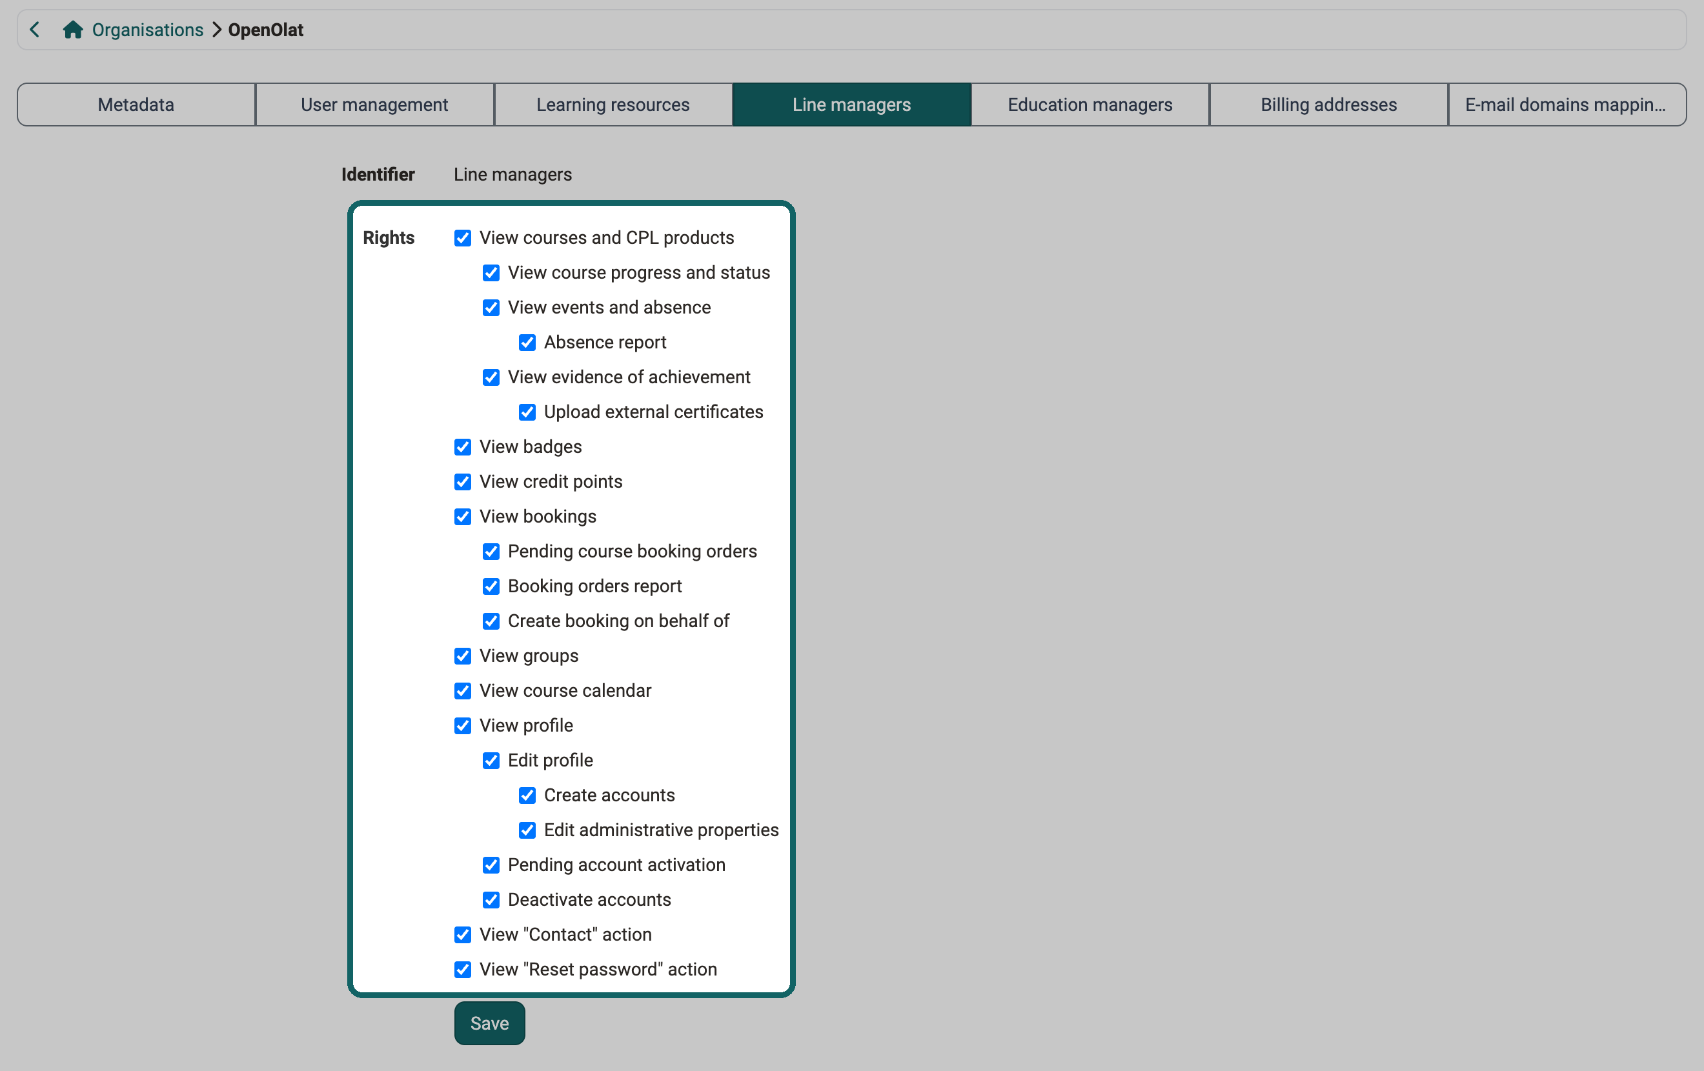Open E-mail domains mapping tab
Viewport: 1704px width, 1071px height.
pos(1567,105)
